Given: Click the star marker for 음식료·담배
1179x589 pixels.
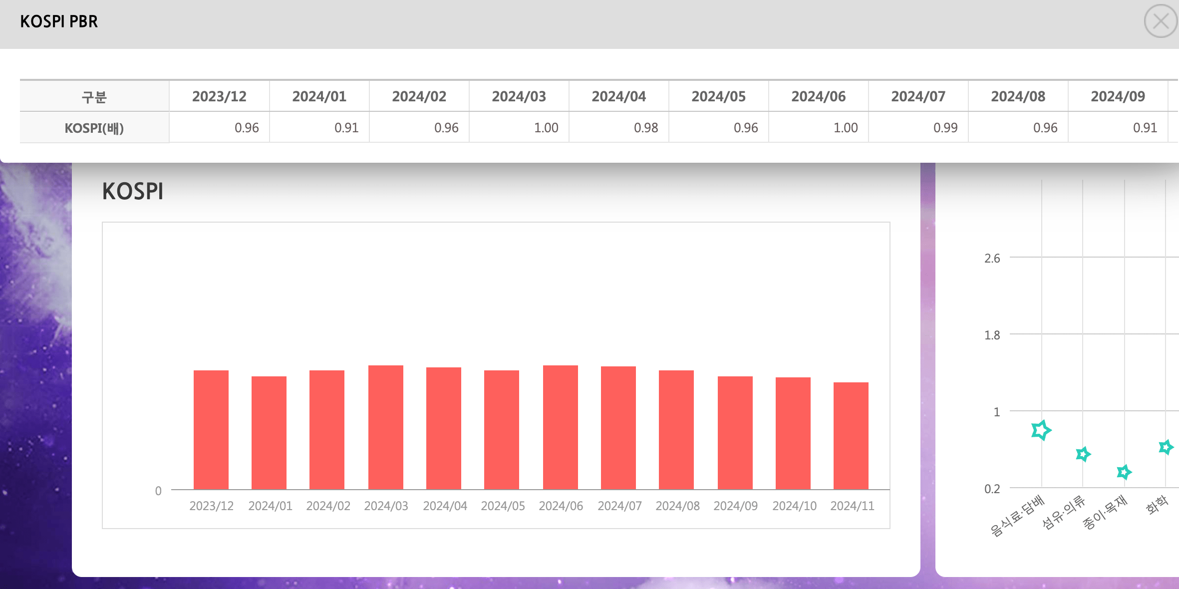Looking at the screenshot, I should [1041, 430].
